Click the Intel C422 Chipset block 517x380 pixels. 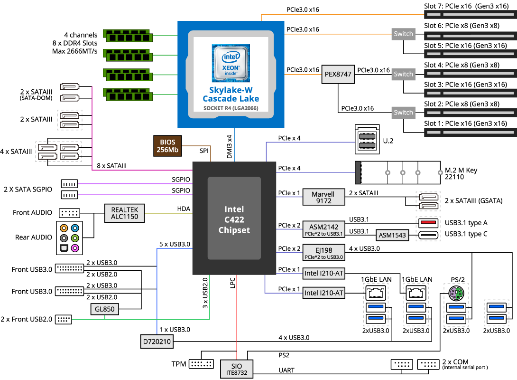point(234,219)
